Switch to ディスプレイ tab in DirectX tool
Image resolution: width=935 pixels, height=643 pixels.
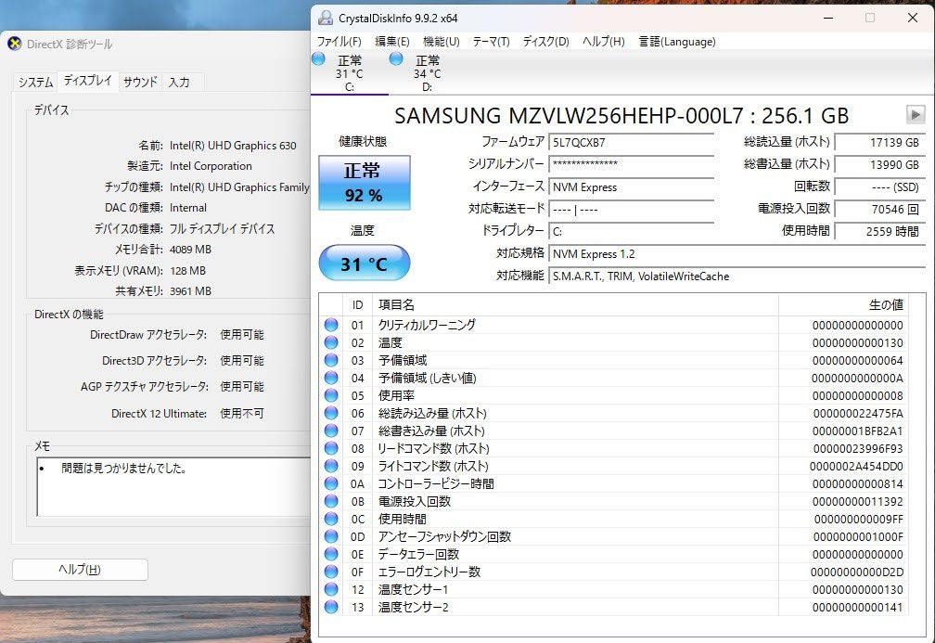(x=88, y=81)
